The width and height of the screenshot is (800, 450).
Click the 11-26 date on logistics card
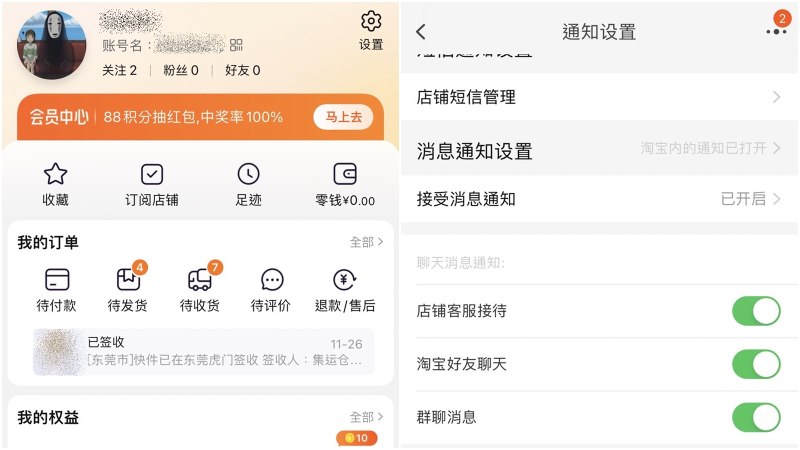click(346, 344)
